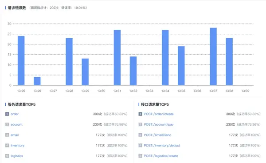Open POST:/order/create interface link

[x=159, y=114]
